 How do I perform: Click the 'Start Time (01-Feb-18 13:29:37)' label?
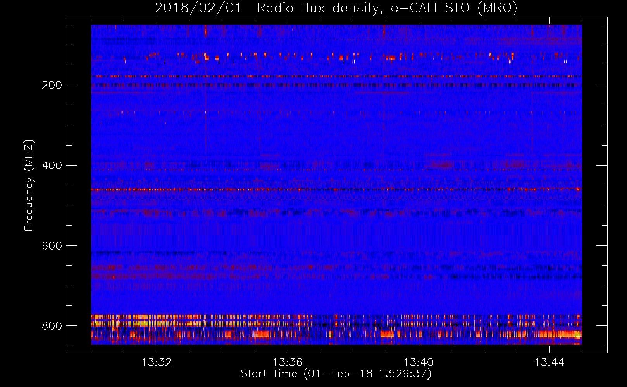pyautogui.click(x=336, y=374)
